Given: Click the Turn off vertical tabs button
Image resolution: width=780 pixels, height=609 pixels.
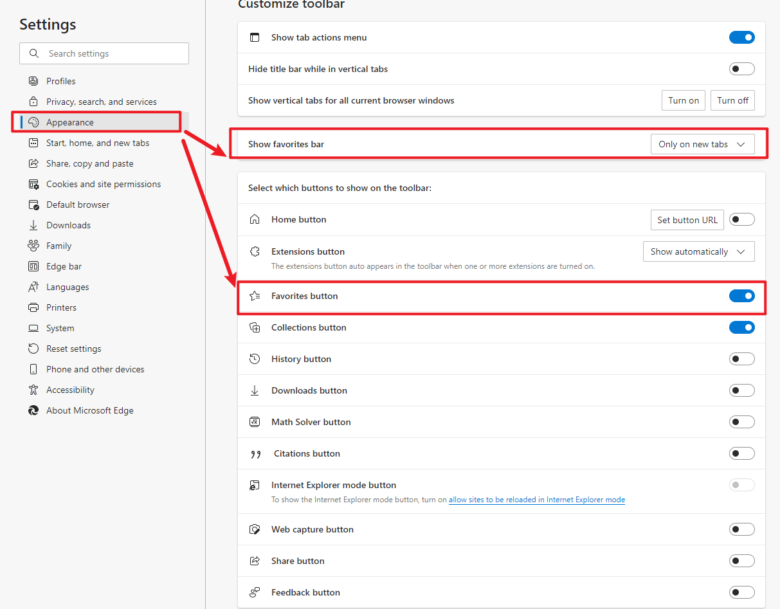Looking at the screenshot, I should click(733, 100).
